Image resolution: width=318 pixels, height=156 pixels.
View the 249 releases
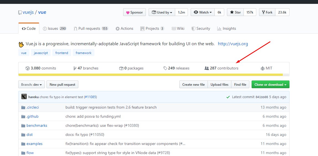click(x=176, y=68)
